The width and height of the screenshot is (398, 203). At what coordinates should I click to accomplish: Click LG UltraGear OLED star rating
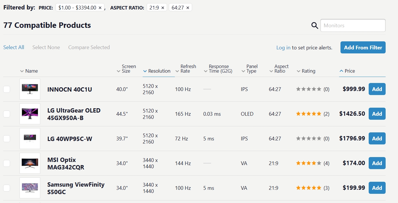[x=309, y=114]
